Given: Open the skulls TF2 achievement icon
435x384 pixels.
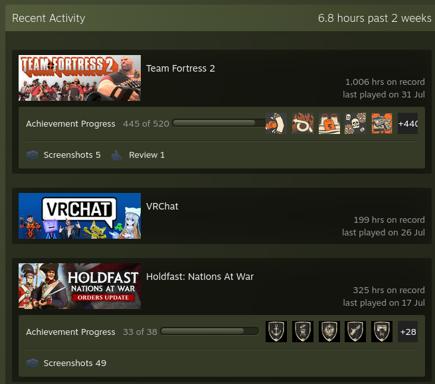Looking at the screenshot, I should coord(355,123).
